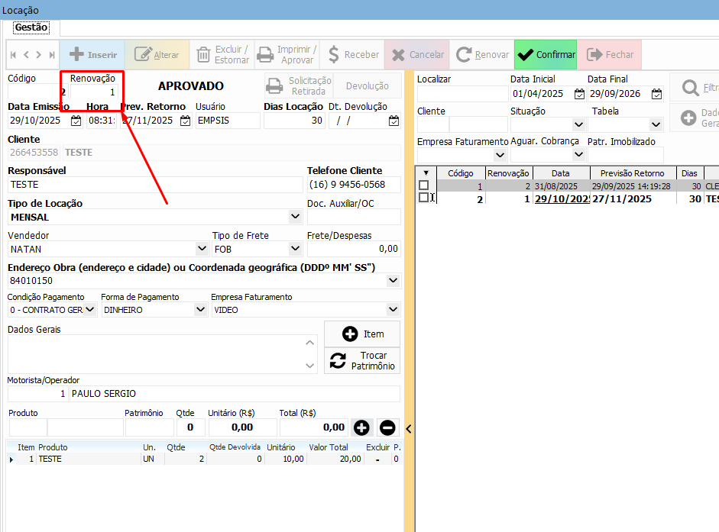Open the Vendedor dropdown list
This screenshot has width=719, height=532.
point(202,249)
